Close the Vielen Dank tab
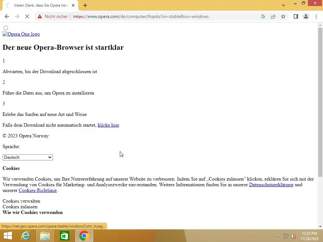The height and width of the screenshot is (242, 323). point(73,5)
